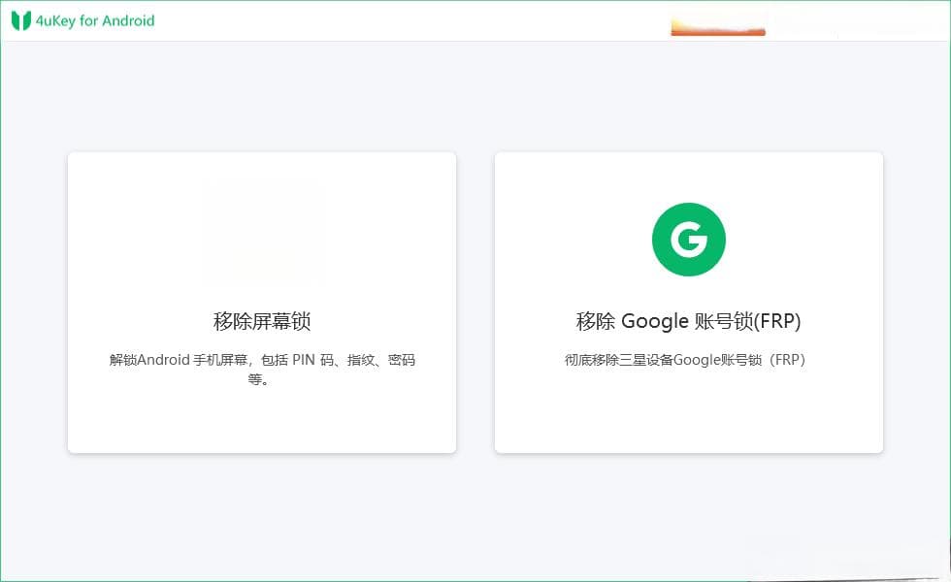This screenshot has width=951, height=582.
Task: Click the 彻底移除三星设备Google账号锁 description text
Action: [685, 360]
